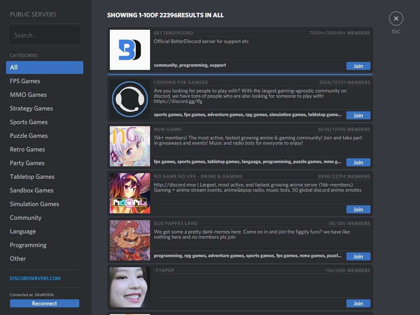The height and width of the screenshot is (315, 420).
Task: Select the MMO Games category
Action: click(x=45, y=95)
